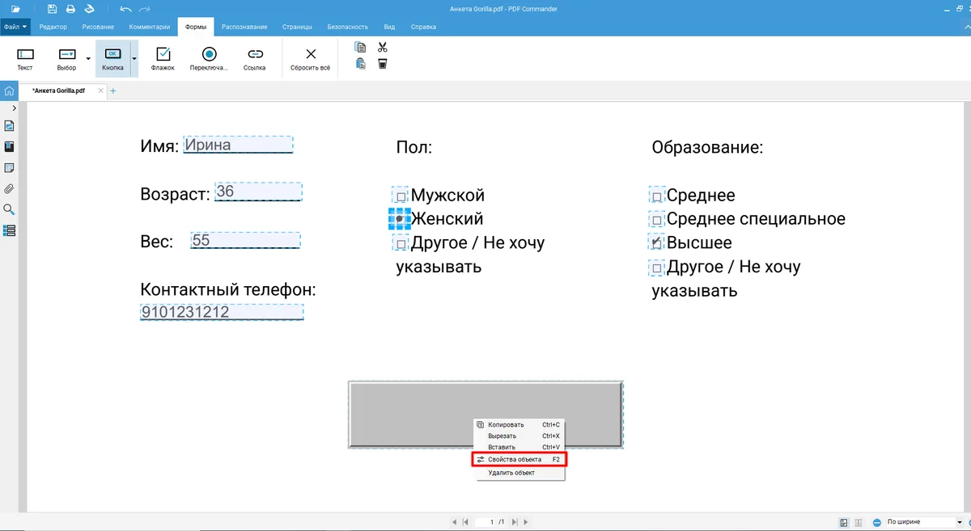Screen dimensions: 971x531
Task: Open attachments paperclip panel in sidebar
Action: [10, 189]
